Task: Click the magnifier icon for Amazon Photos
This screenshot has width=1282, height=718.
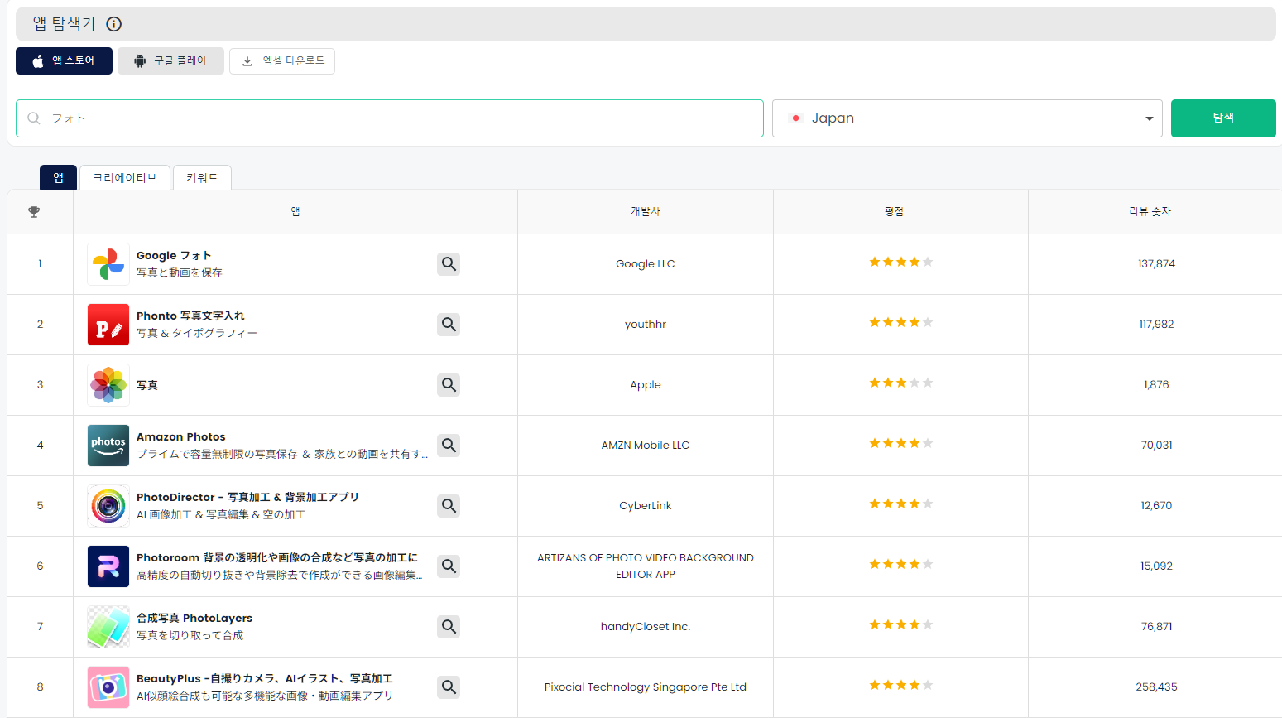Action: tap(449, 446)
